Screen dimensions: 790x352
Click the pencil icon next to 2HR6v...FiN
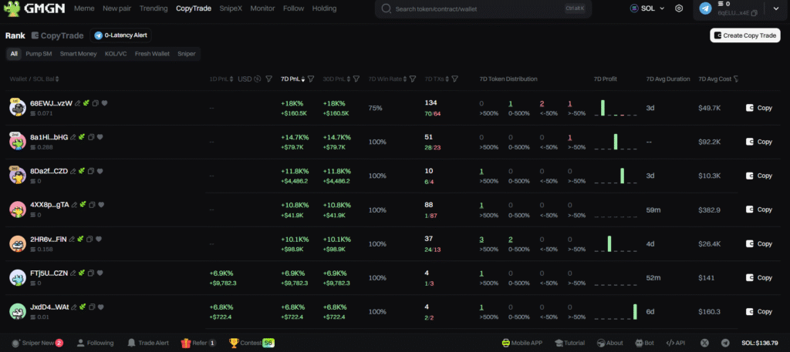72,239
